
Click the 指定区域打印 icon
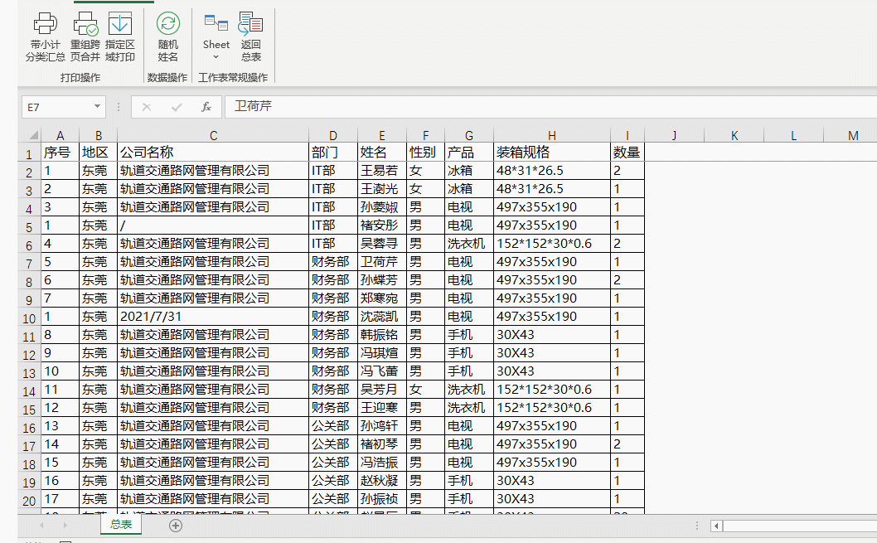click(119, 23)
